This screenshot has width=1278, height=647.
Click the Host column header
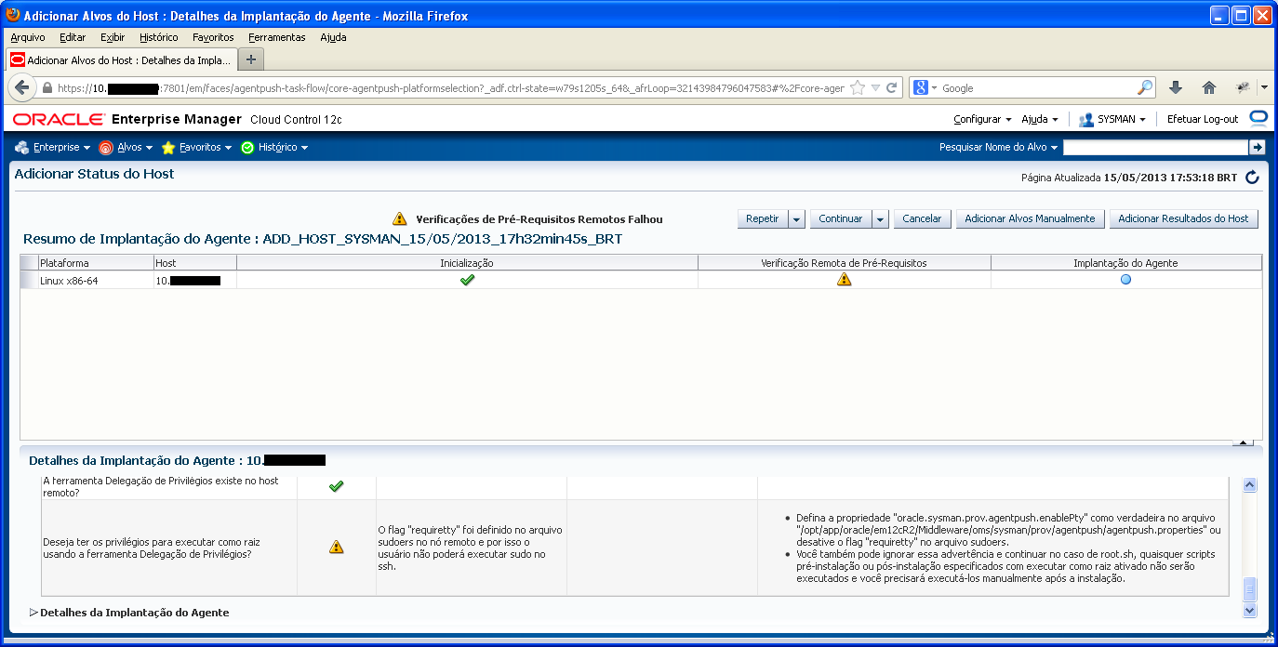[x=195, y=263]
